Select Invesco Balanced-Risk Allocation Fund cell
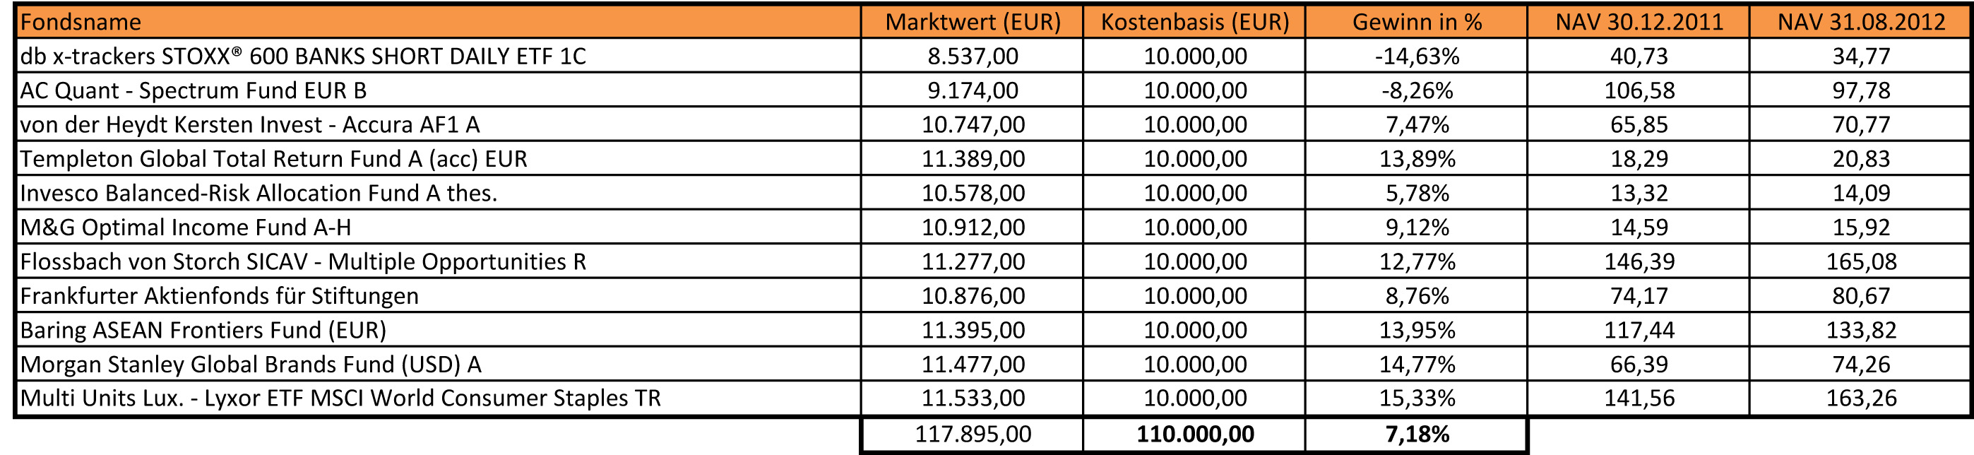The width and height of the screenshot is (1974, 455). (x=258, y=193)
